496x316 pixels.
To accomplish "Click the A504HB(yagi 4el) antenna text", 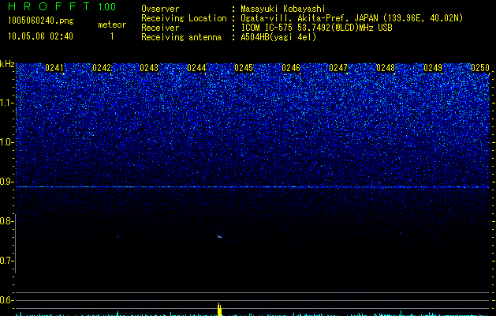I will coord(278,37).
